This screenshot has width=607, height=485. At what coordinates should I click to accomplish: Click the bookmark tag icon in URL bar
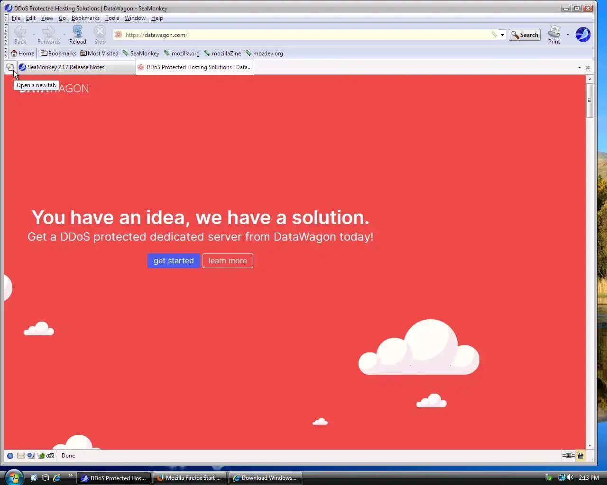(494, 35)
